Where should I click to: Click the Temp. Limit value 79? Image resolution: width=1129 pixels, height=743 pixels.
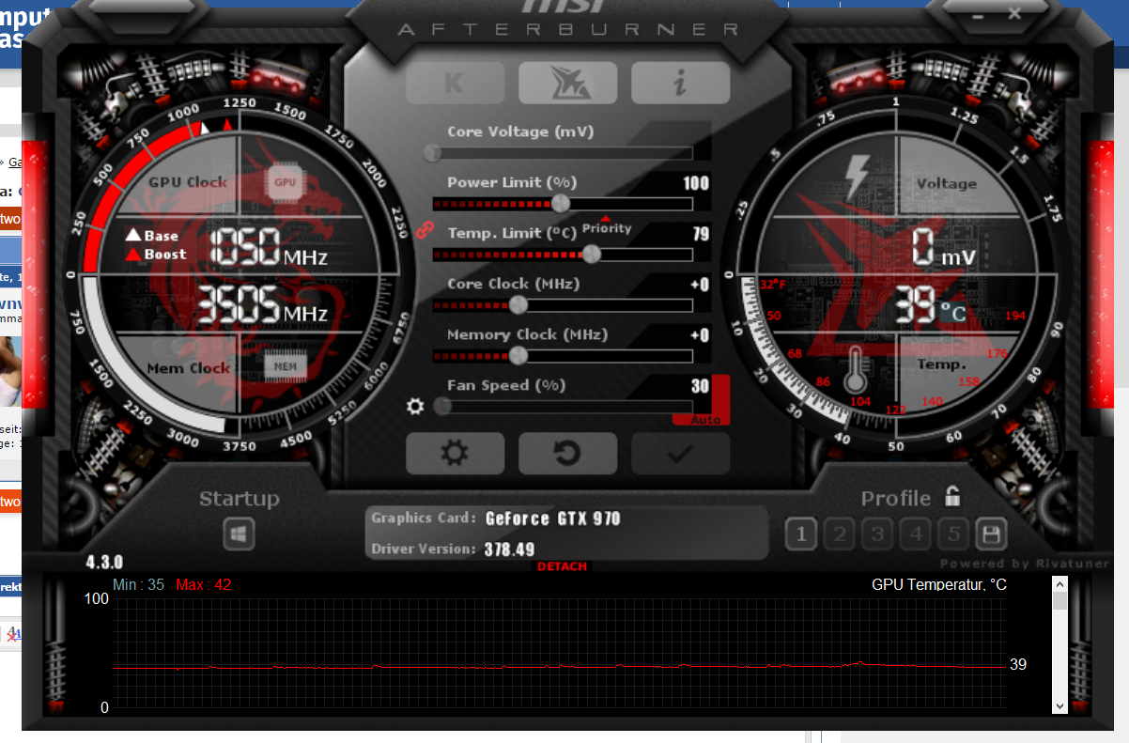point(701,233)
